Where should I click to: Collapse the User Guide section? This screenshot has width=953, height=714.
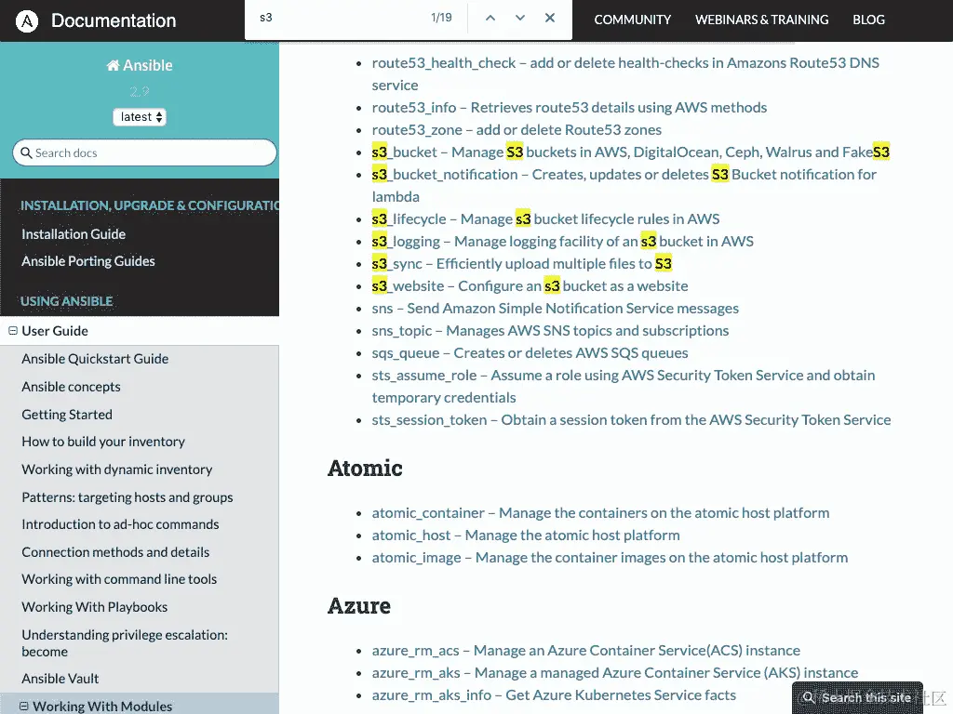(13, 330)
